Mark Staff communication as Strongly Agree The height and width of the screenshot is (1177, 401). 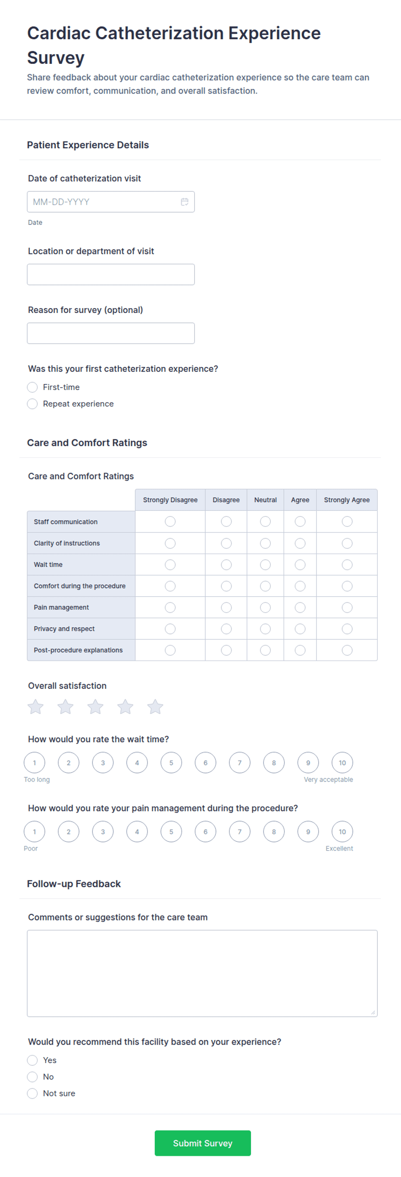point(347,521)
